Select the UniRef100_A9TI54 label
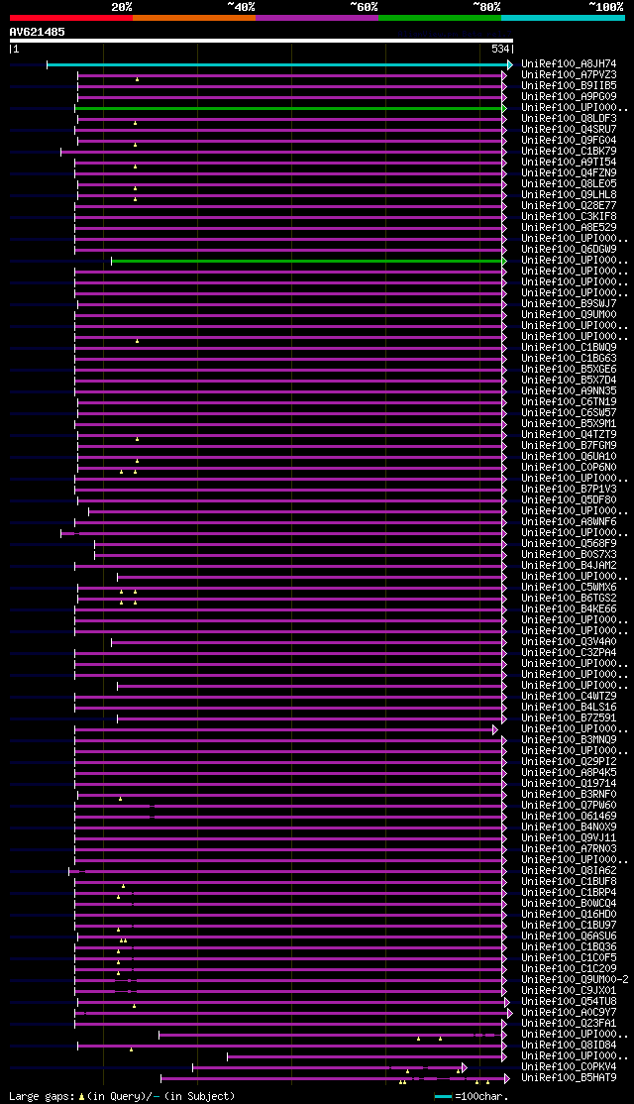Viewport: 634px width, 1104px height. 570,162
